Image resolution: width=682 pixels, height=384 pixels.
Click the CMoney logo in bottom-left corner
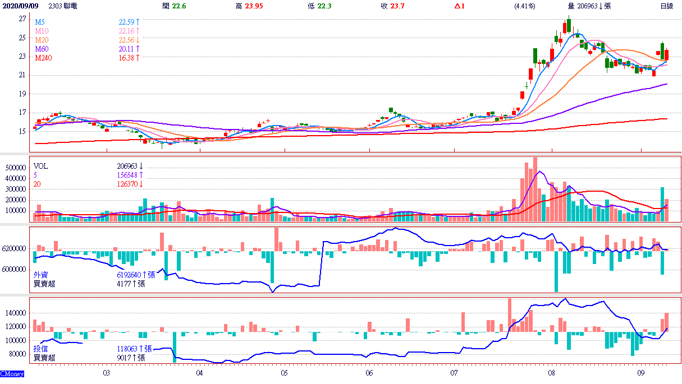[12, 373]
